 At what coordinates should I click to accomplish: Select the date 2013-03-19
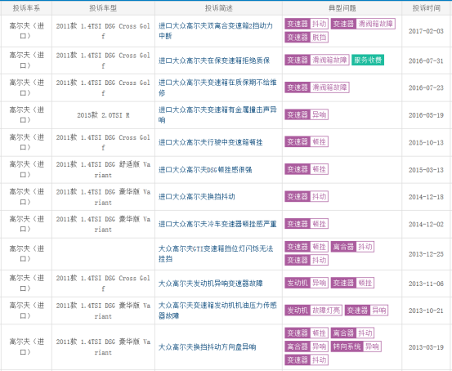pyautogui.click(x=426, y=347)
